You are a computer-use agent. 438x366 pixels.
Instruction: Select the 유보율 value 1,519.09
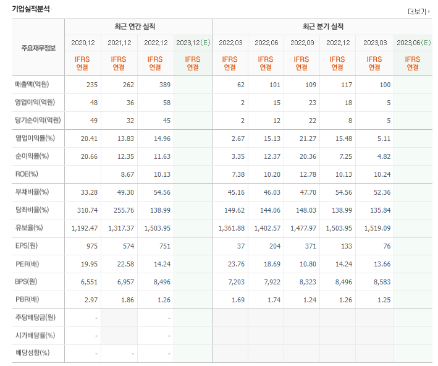[377, 228]
